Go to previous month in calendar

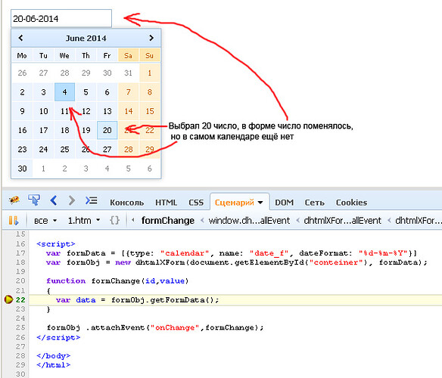(x=20, y=38)
